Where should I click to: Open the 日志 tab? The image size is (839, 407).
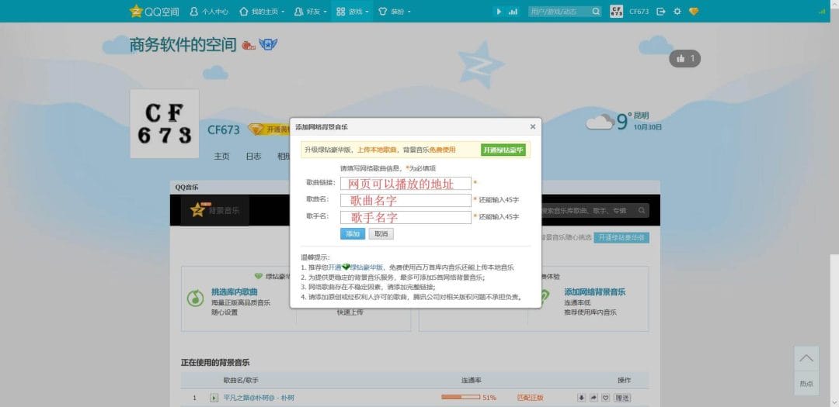(253, 156)
